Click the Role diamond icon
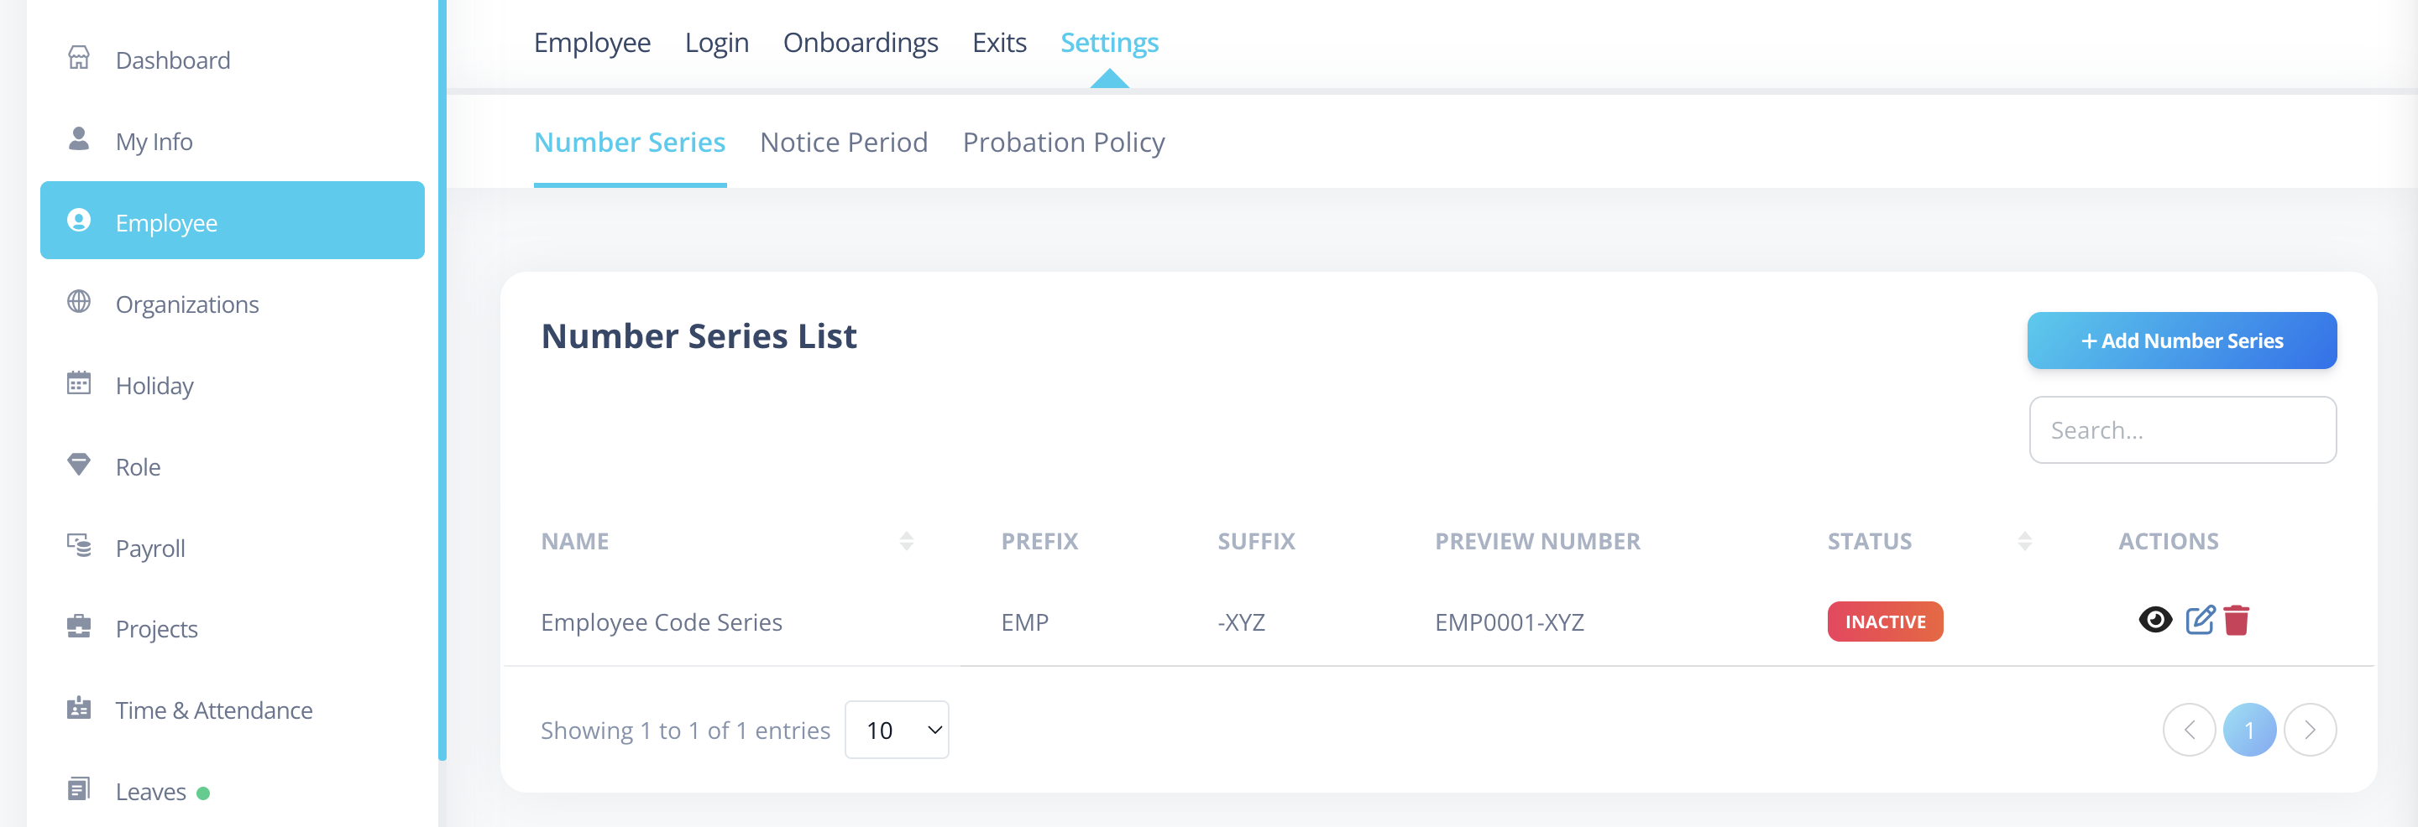The image size is (2418, 827). [x=79, y=464]
